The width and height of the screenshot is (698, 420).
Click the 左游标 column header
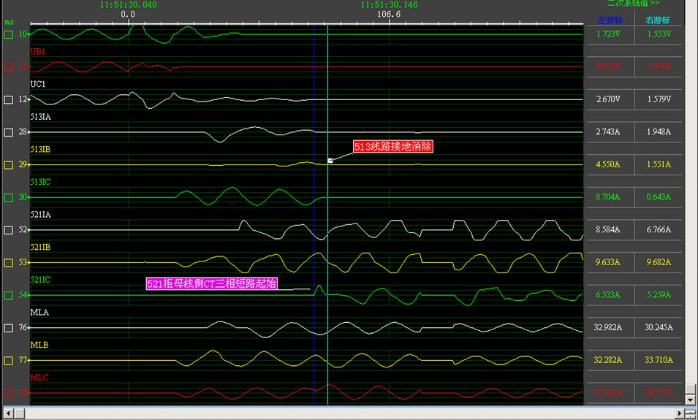[x=608, y=20]
